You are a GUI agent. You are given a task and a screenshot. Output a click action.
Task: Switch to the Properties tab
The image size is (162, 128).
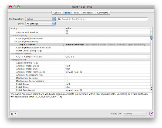[x=88, y=13]
